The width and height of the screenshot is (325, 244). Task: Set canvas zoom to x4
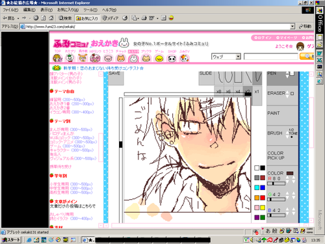(x=238, y=92)
